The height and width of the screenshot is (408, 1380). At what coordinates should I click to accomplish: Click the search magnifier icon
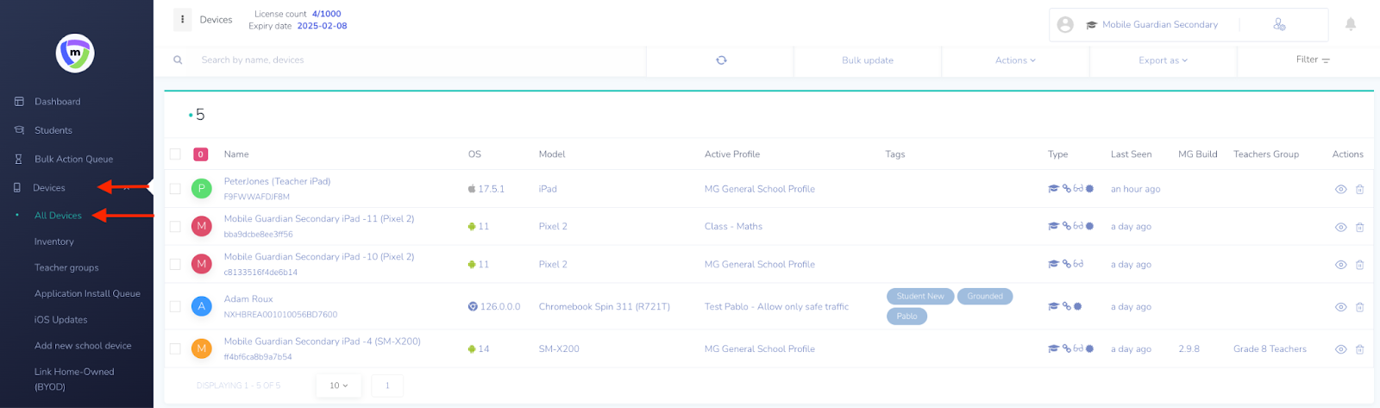click(178, 60)
